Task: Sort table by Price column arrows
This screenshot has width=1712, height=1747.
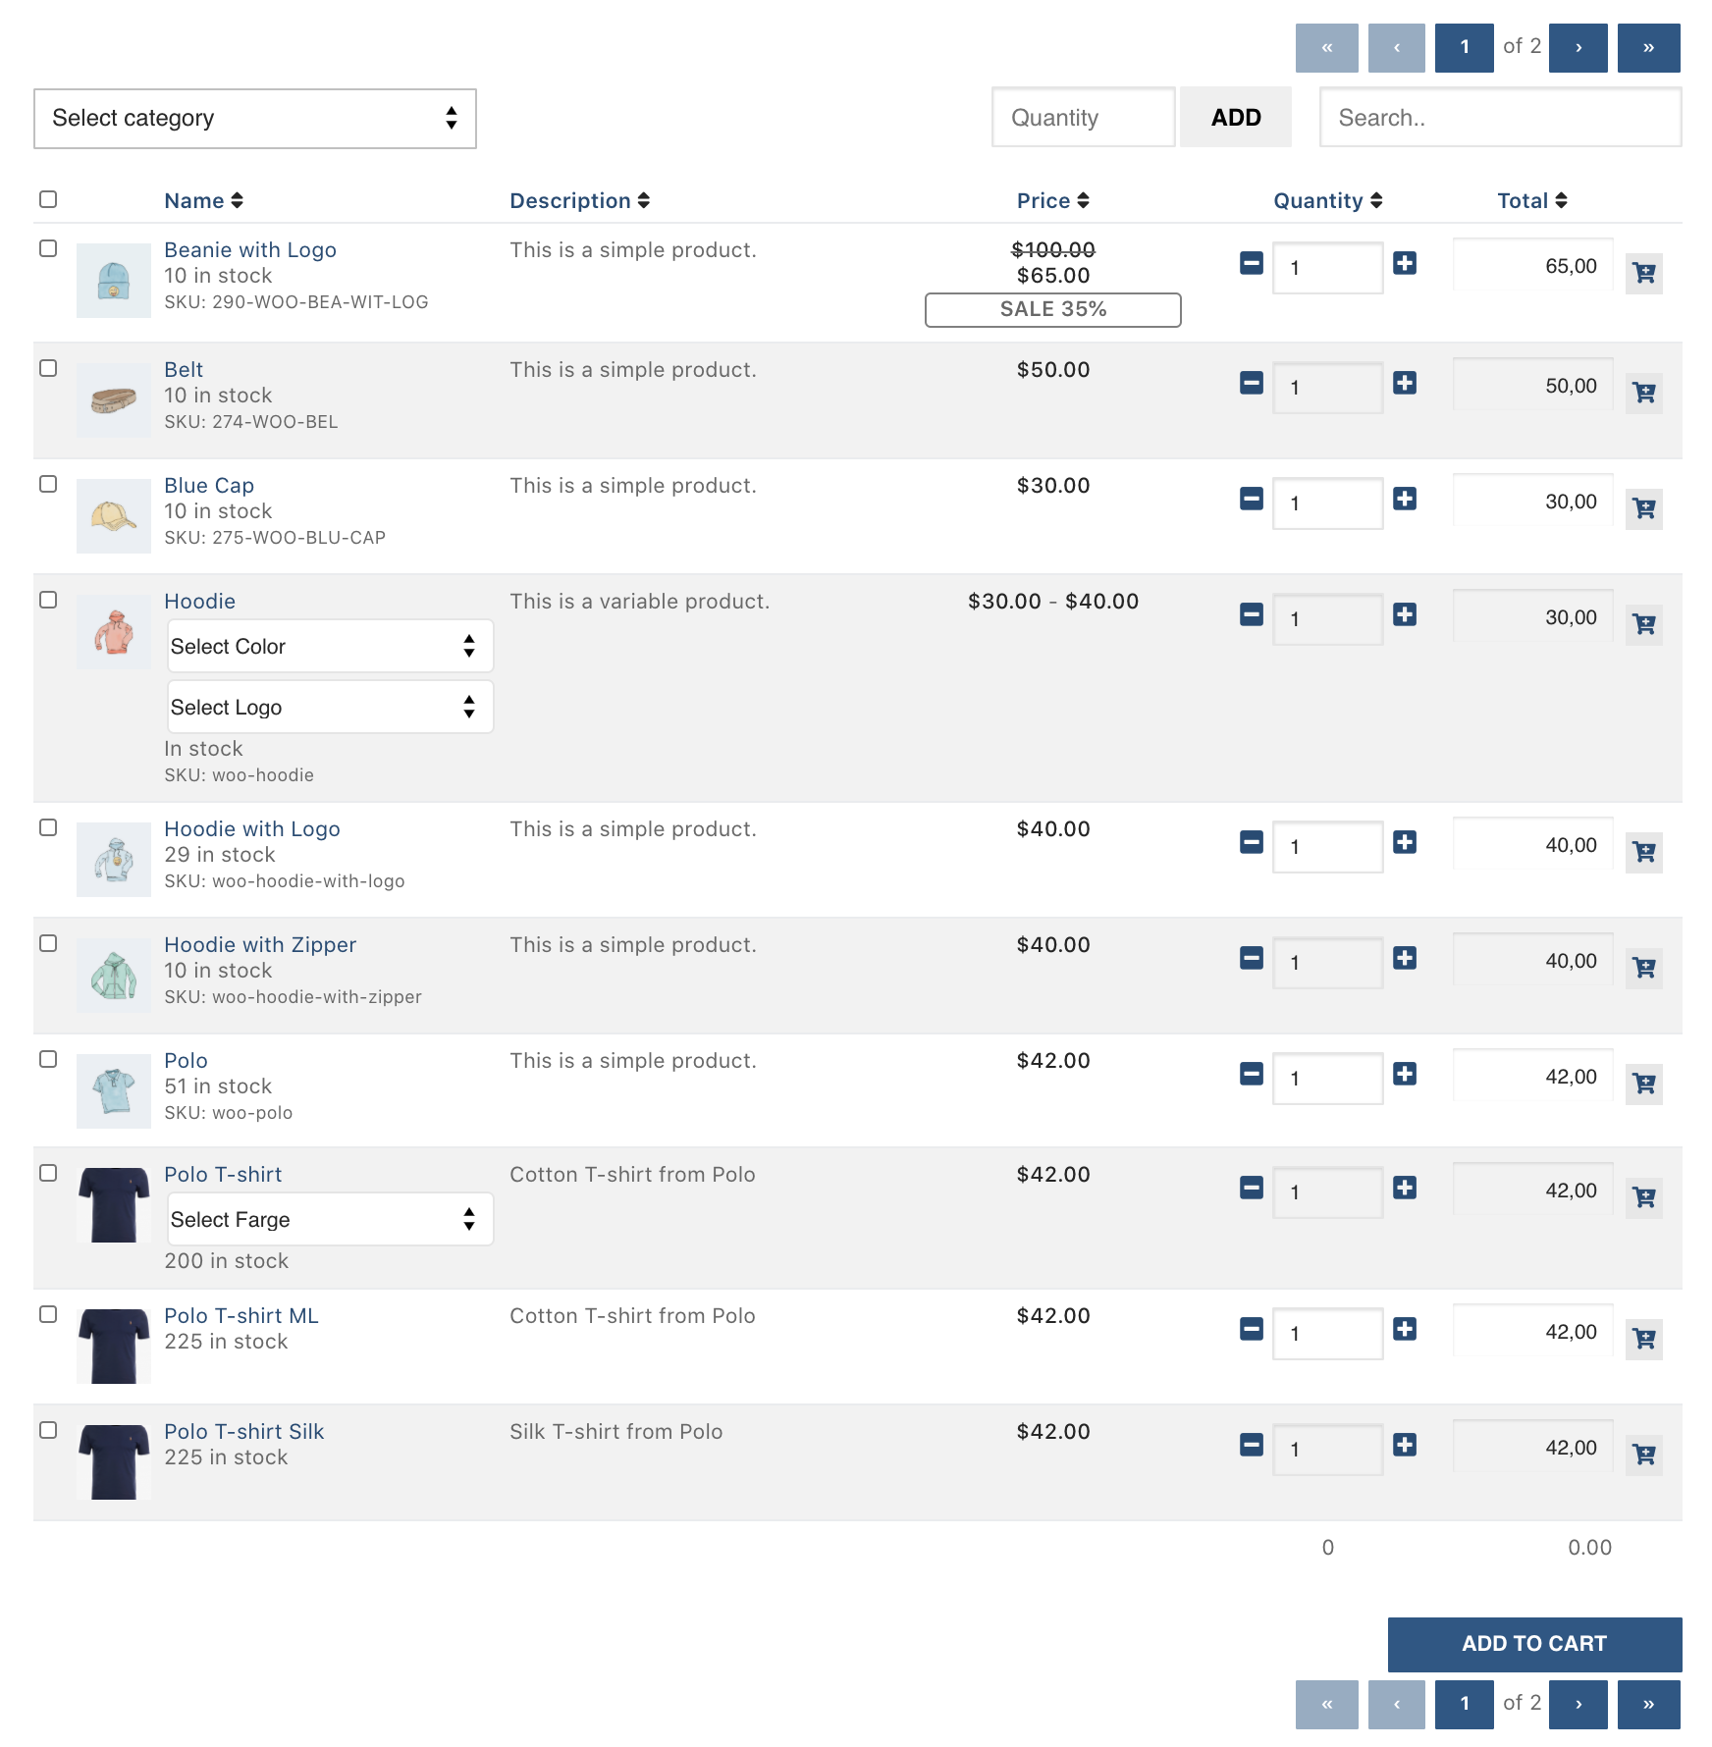Action: click(x=1083, y=200)
